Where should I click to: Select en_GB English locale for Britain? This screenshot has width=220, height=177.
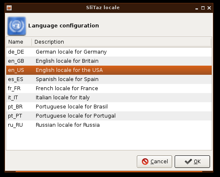click(109, 61)
